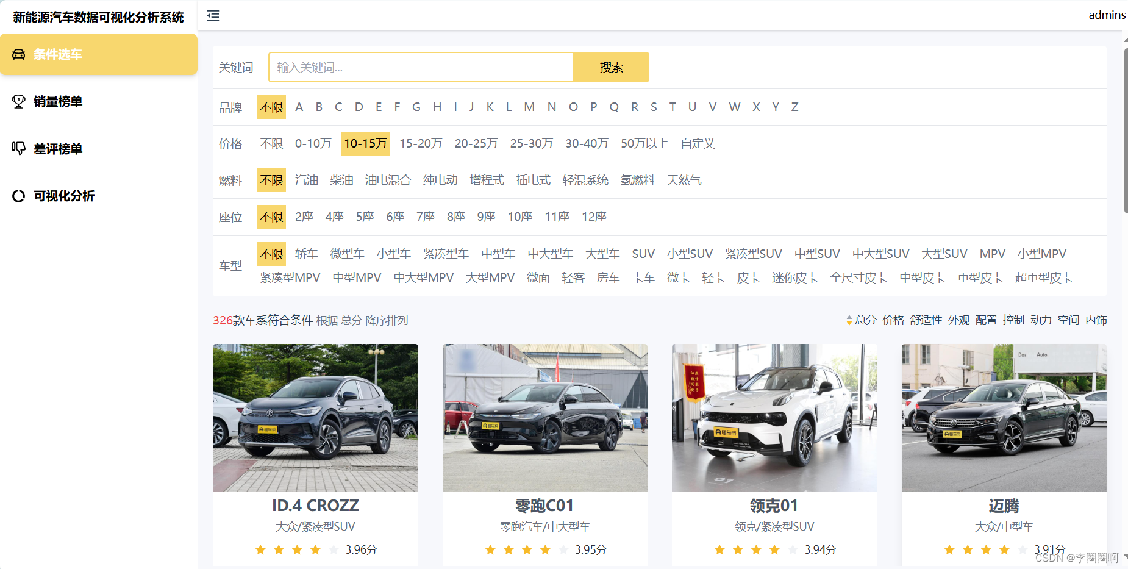
Task: Select 不限 in the 座位 row
Action: [x=271, y=217]
